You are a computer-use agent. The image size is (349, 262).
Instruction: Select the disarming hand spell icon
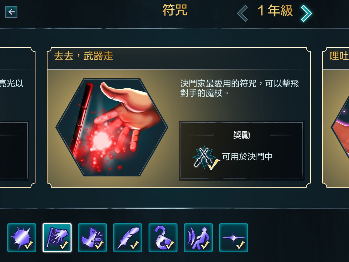click(57, 238)
